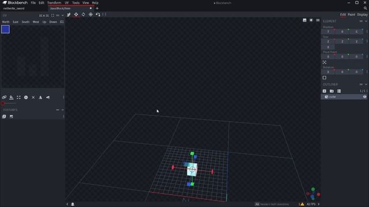Image resolution: width=369 pixels, height=207 pixels.
Task: Select the cube row in Outliner
Action: coord(344,97)
